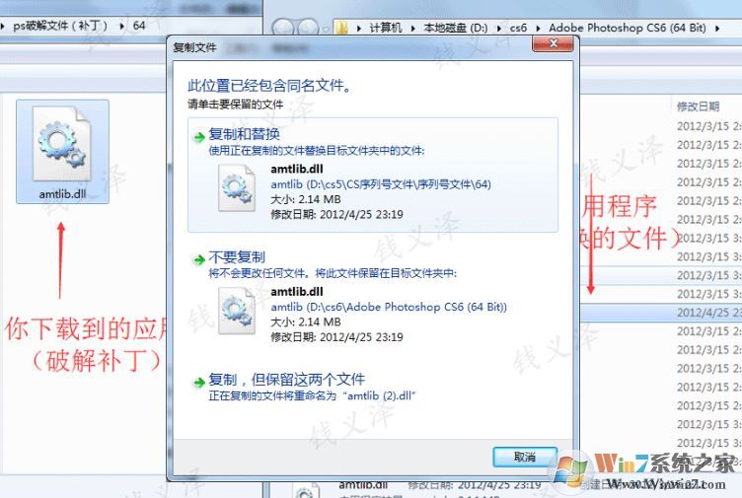
Task: Click source amtlib.dll gear icon in dialog
Action: tap(237, 187)
